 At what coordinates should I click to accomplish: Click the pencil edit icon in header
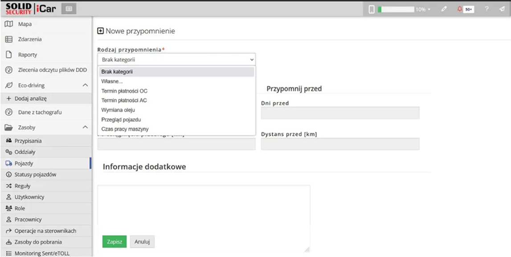tap(444, 9)
